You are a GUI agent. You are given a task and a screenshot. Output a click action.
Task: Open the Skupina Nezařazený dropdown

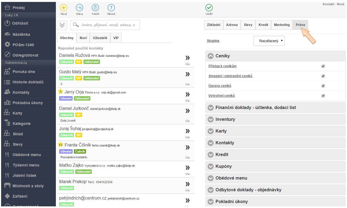coord(269,41)
